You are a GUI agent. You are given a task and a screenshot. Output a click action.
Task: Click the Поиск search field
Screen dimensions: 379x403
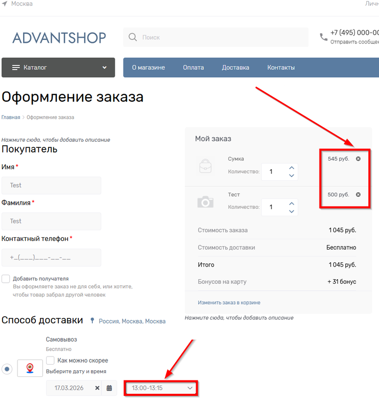click(x=216, y=37)
